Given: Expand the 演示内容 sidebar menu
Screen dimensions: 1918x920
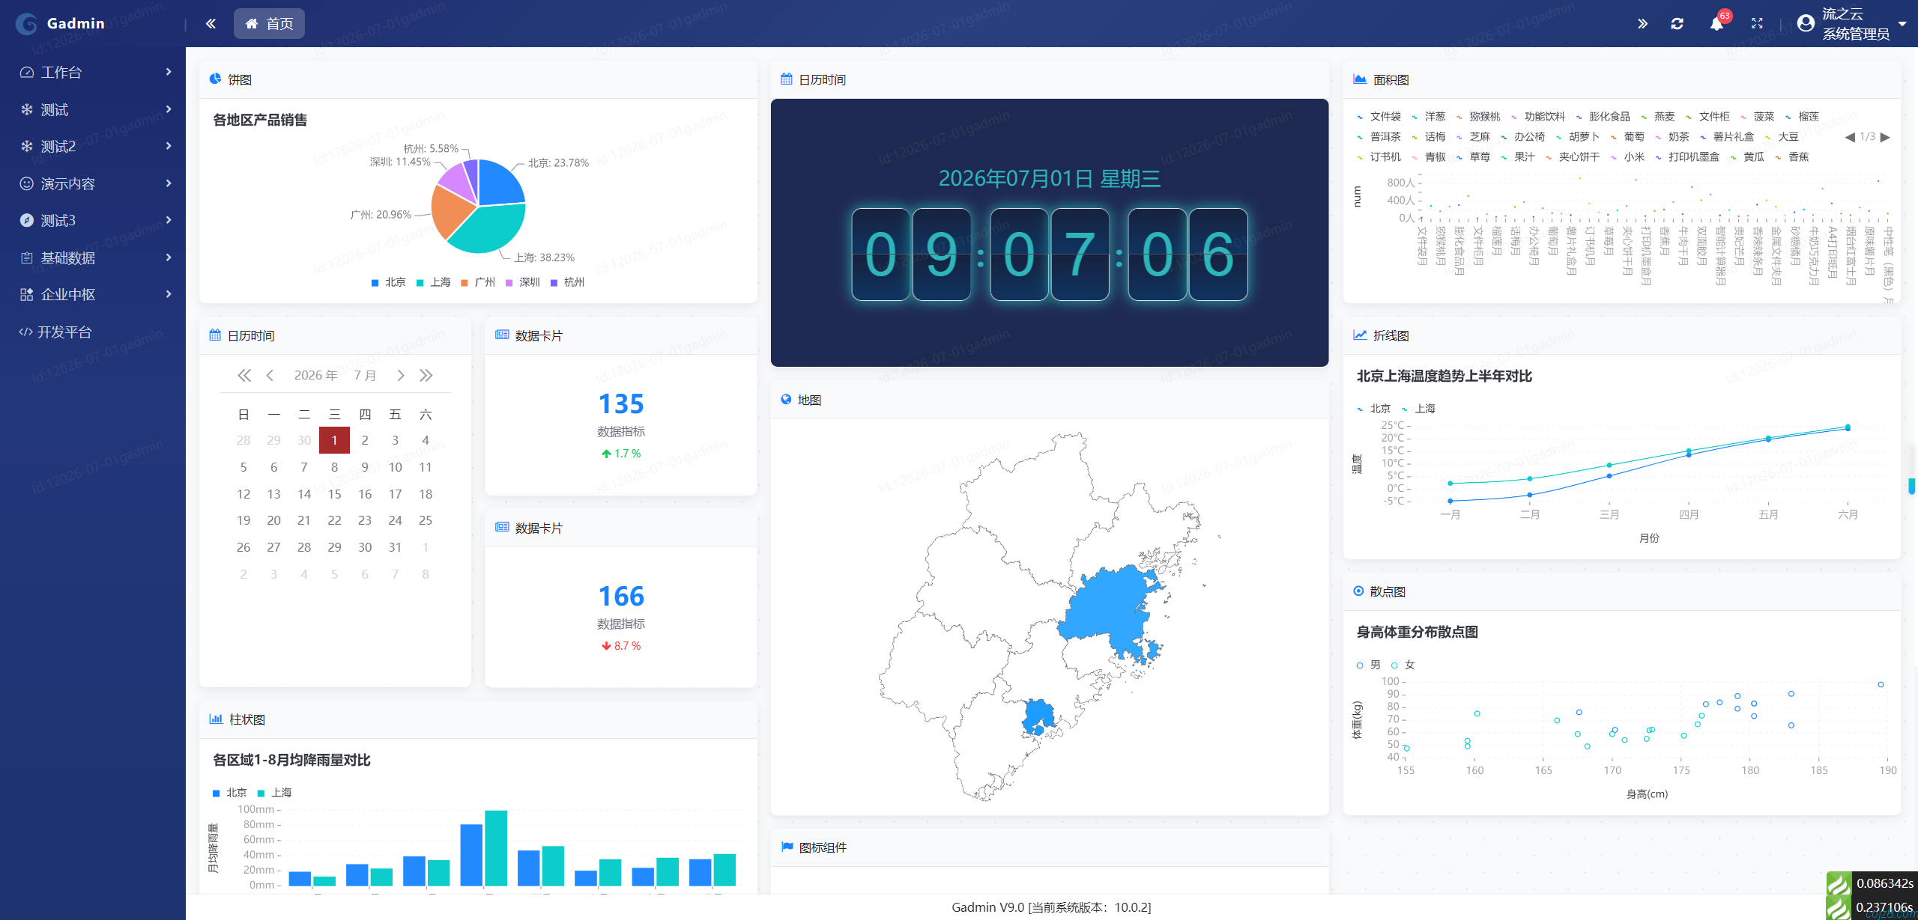Looking at the screenshot, I should 93,184.
